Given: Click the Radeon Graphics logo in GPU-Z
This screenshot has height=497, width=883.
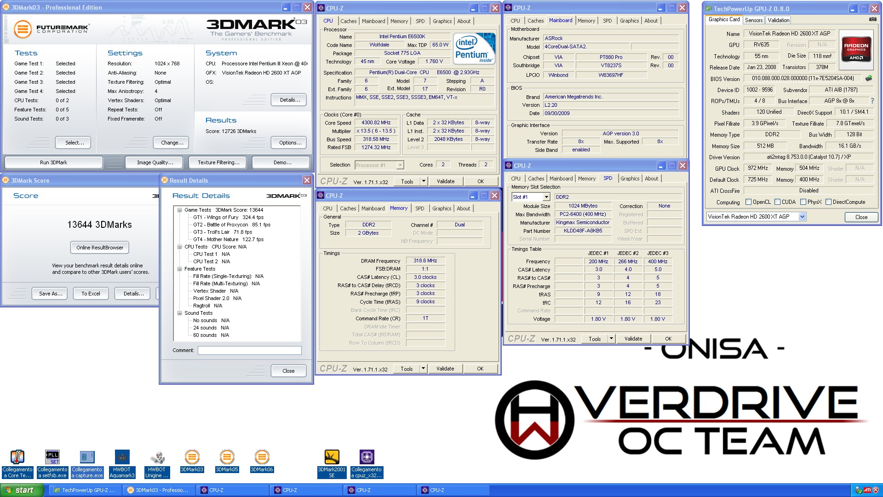Looking at the screenshot, I should click(856, 49).
